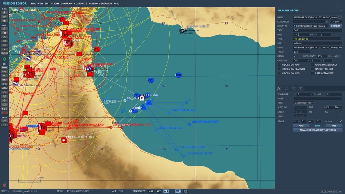Click the DEL waypoint button
The height and width of the screenshot is (194, 345).
click(x=334, y=126)
